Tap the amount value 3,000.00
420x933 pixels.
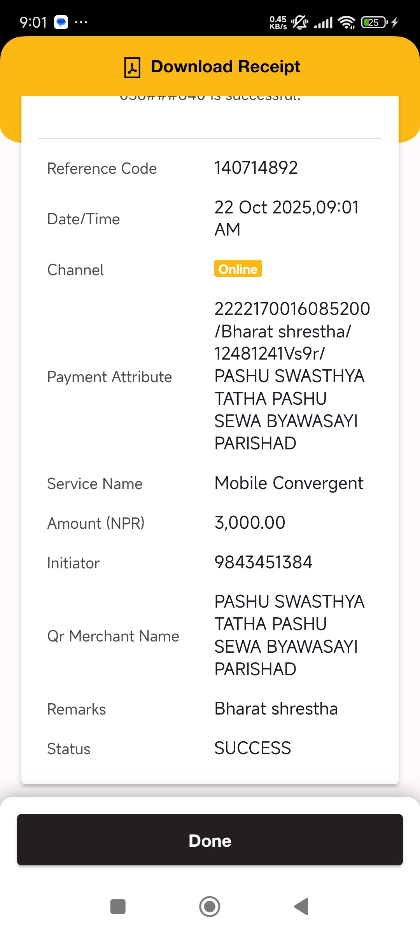(250, 522)
